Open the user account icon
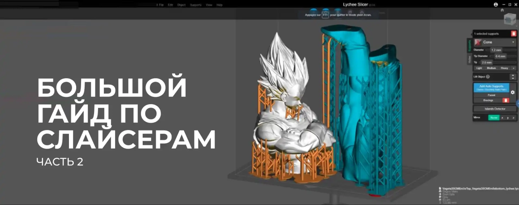The height and width of the screenshot is (205, 519). [x=496, y=4]
